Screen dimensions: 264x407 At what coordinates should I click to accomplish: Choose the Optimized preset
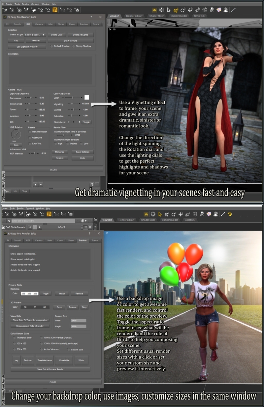(30, 138)
